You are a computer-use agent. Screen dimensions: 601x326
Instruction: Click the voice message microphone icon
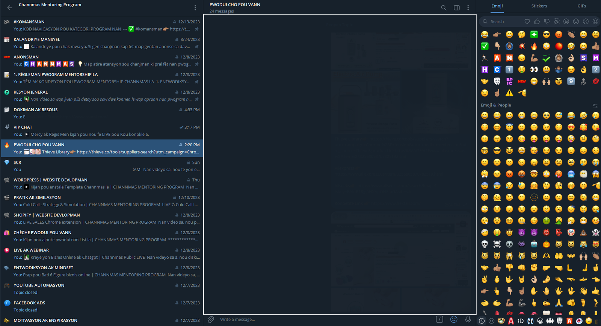[468, 320]
